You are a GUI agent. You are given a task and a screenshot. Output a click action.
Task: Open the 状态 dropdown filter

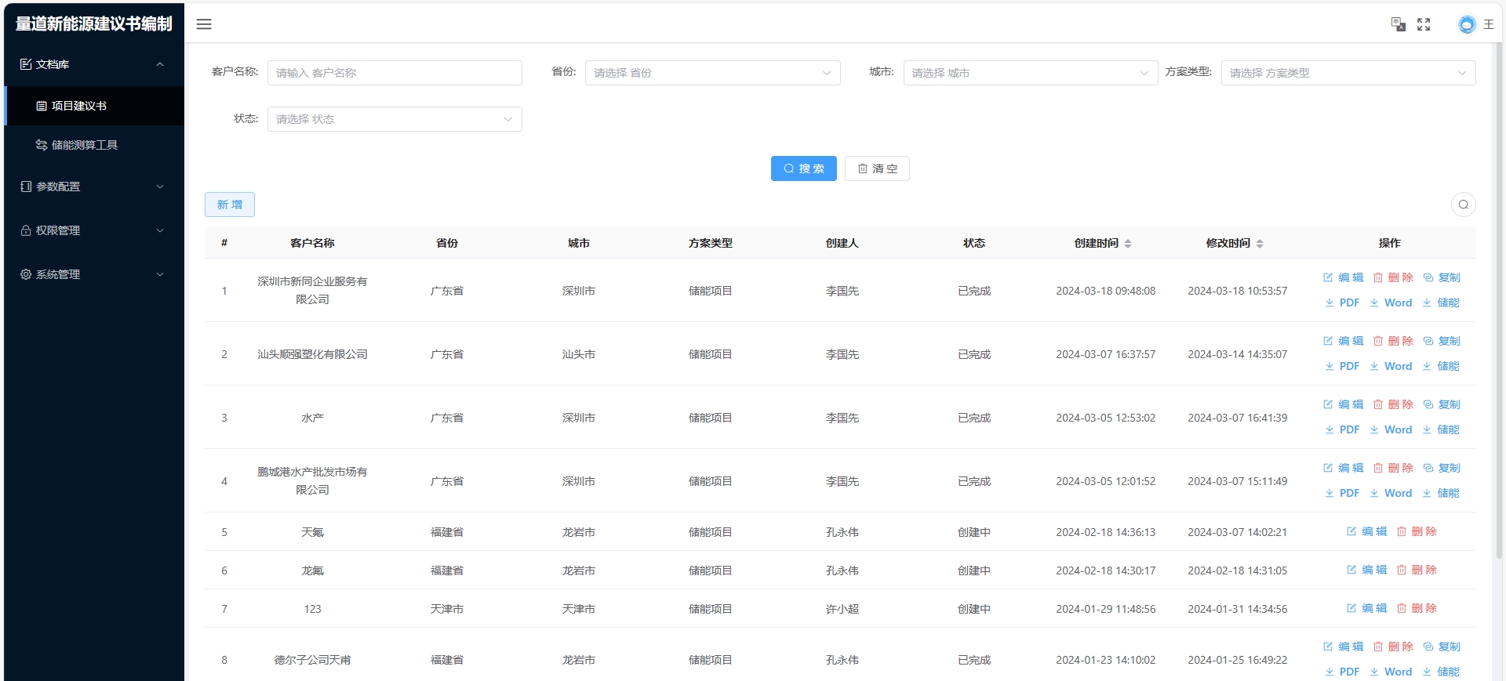click(395, 119)
